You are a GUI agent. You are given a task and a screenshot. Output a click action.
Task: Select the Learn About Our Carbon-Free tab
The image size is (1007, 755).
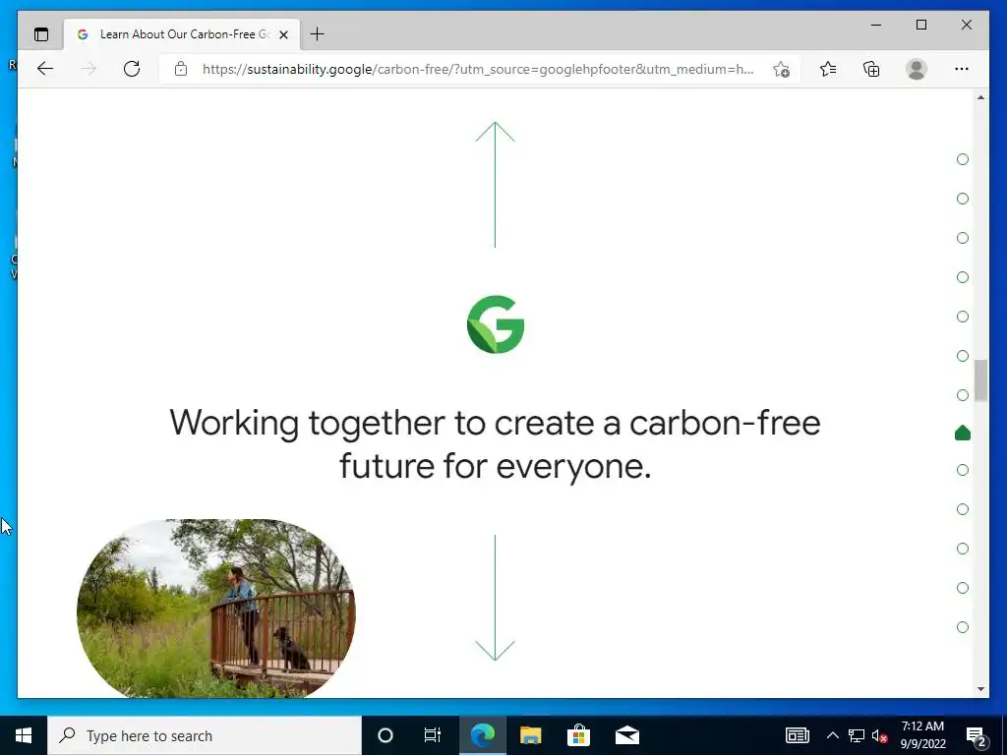[182, 34]
